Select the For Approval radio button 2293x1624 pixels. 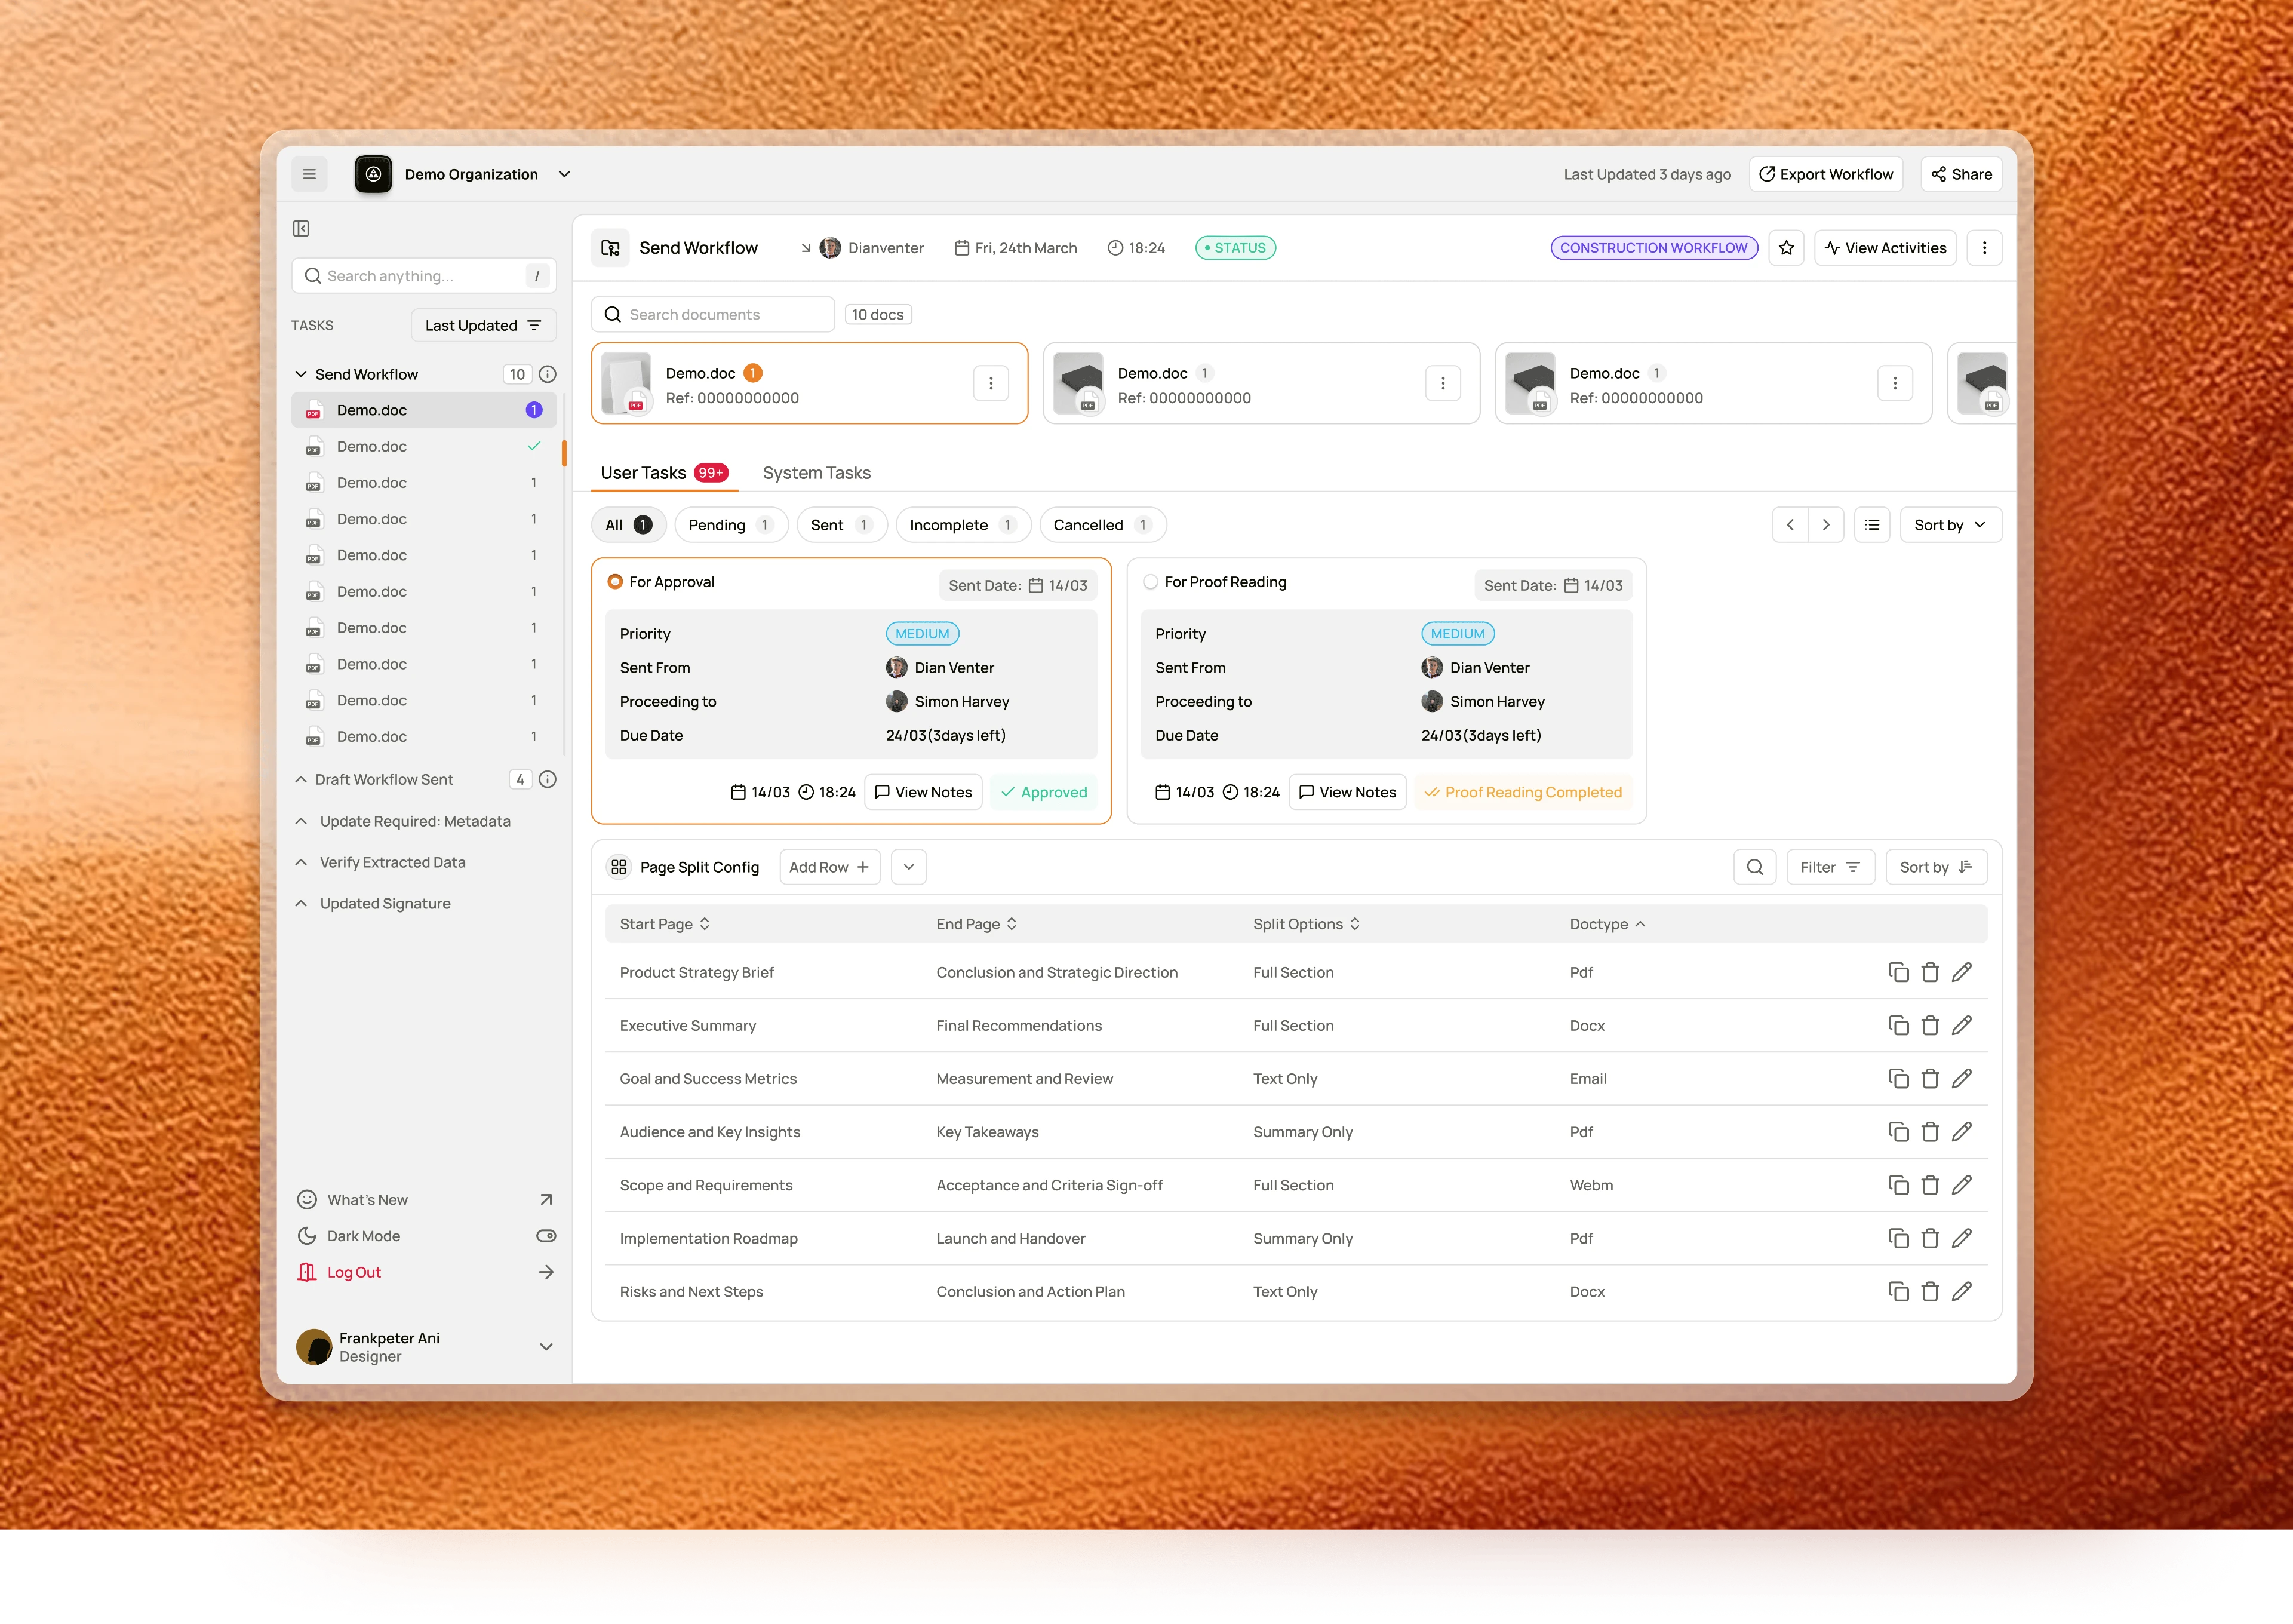point(614,582)
